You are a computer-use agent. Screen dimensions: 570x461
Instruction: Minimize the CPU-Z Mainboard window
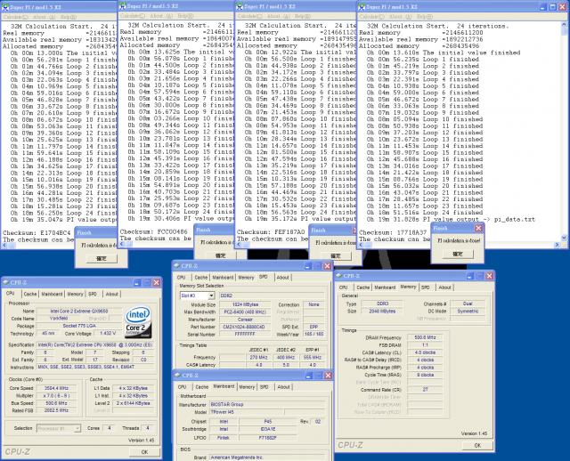(308, 375)
